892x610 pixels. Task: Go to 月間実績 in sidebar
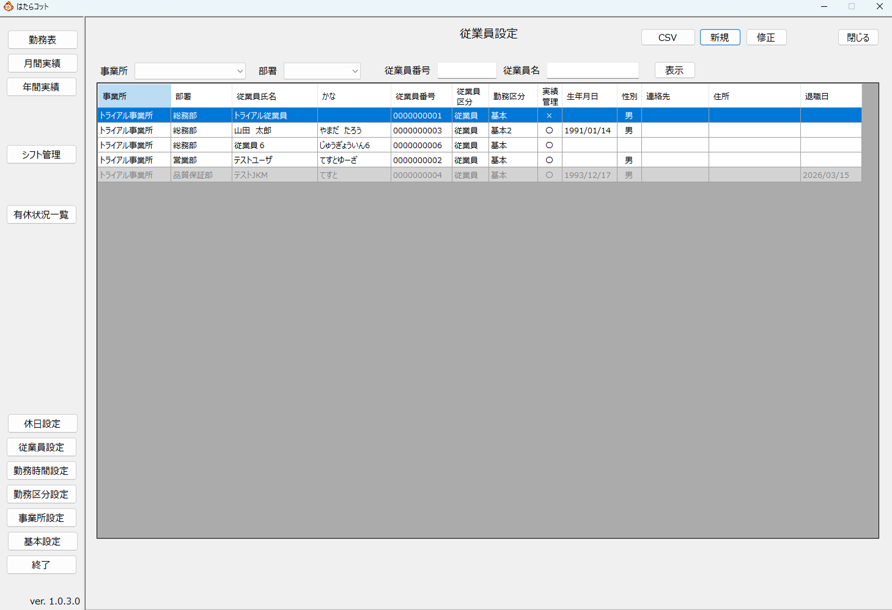(42, 64)
